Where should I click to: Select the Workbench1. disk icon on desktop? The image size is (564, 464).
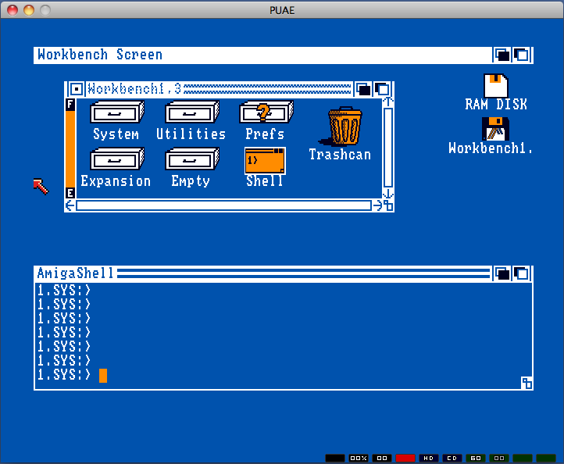496,129
